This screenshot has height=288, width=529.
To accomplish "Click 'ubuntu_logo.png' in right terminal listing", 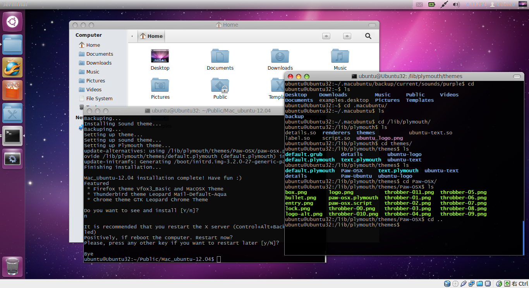I will 380,138.
